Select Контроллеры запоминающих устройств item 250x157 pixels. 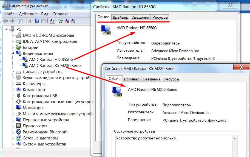(x=56, y=102)
